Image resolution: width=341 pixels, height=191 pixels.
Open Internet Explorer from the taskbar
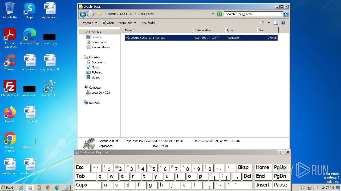click(x=21, y=188)
